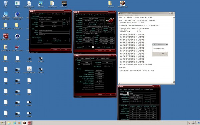The width and height of the screenshot is (200, 125).
Task: Open the Slot #1 memory slot dropdown
Action: pyautogui.click(x=124, y=93)
